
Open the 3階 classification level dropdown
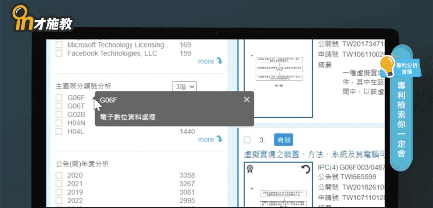coord(185,86)
